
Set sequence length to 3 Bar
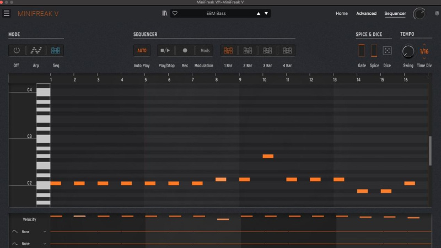[267, 50]
